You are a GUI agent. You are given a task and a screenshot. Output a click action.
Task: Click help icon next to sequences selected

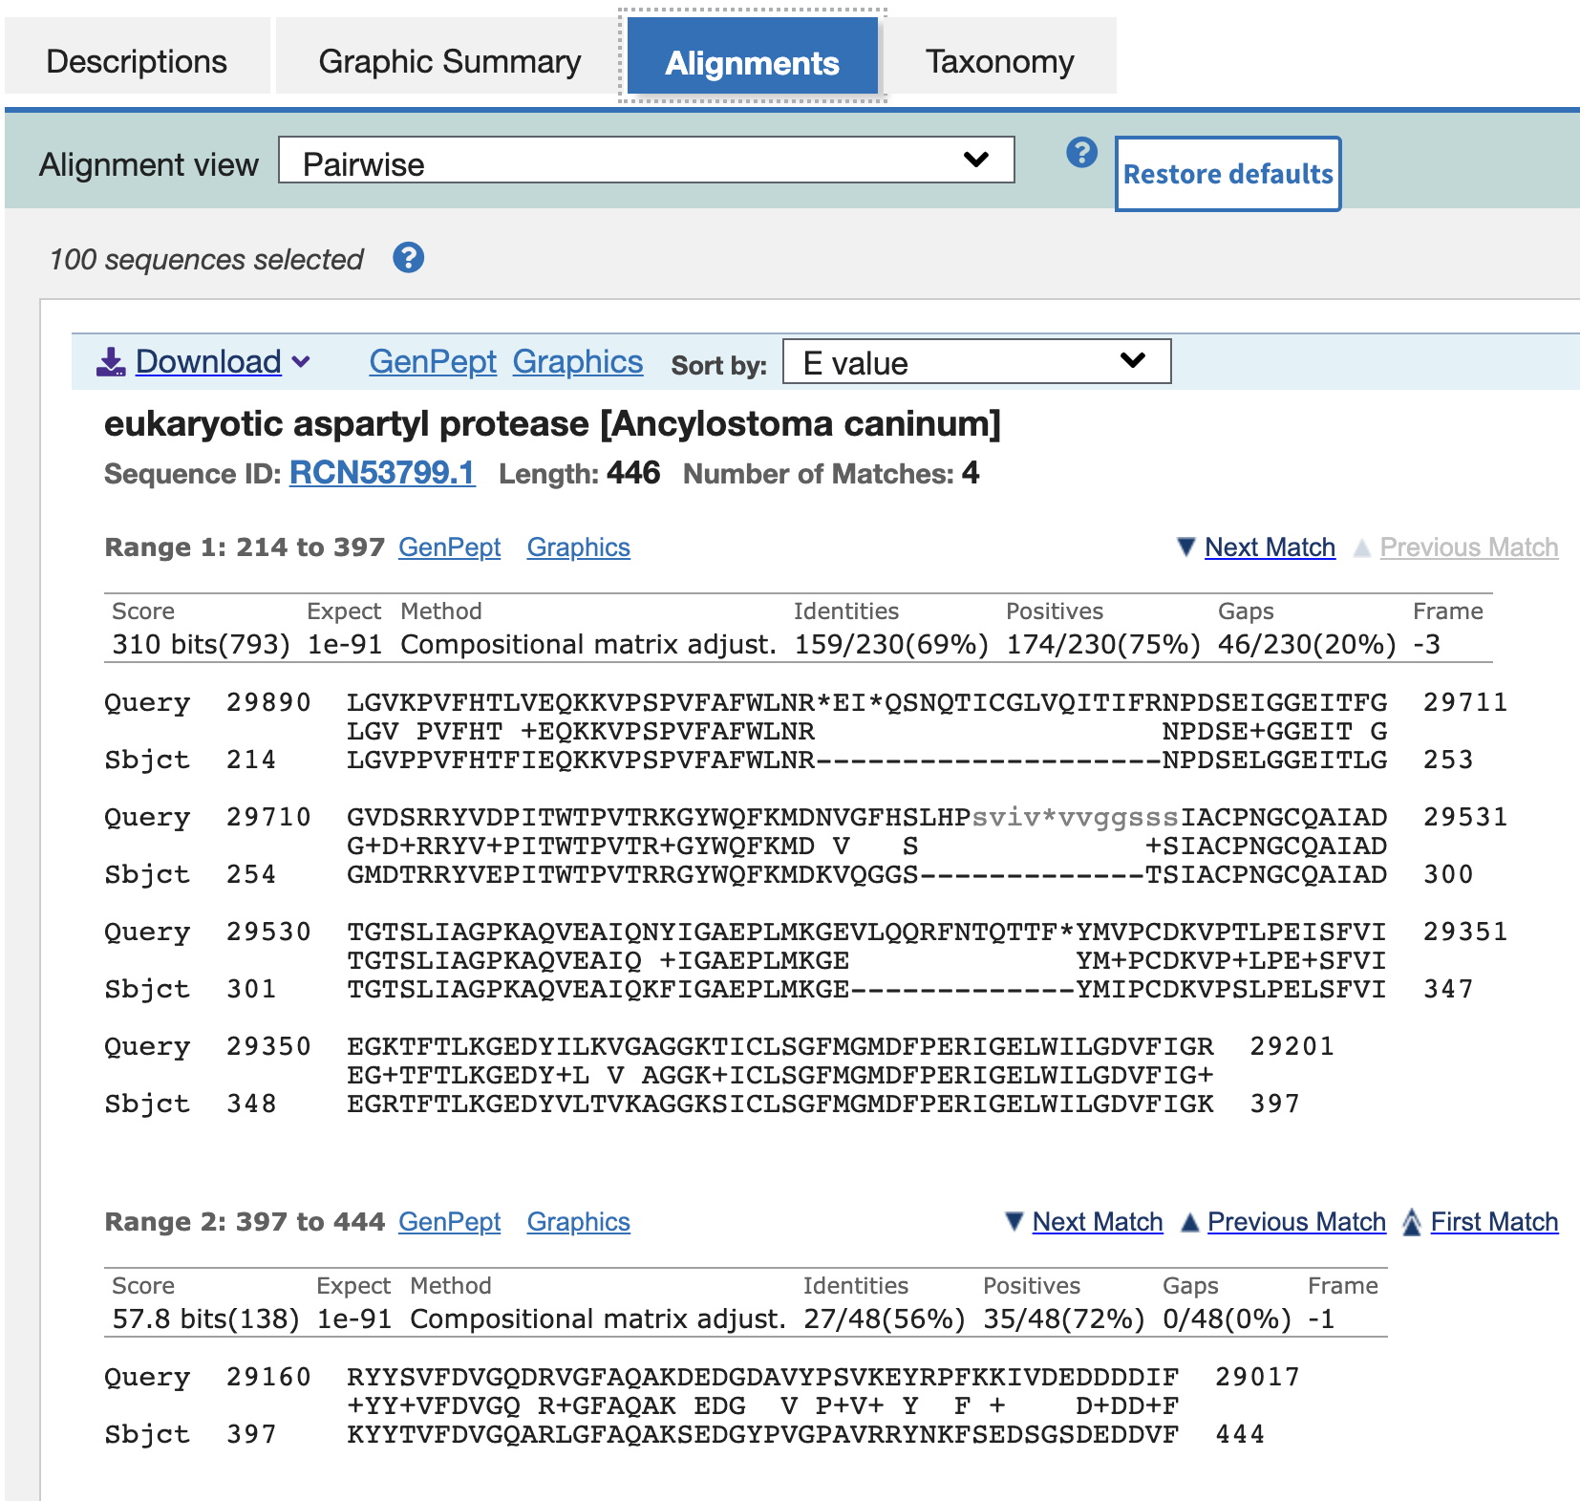click(408, 258)
